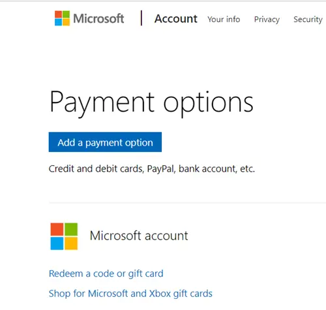Open the Privacy navigation item
The image size is (326, 310).
pos(267,20)
